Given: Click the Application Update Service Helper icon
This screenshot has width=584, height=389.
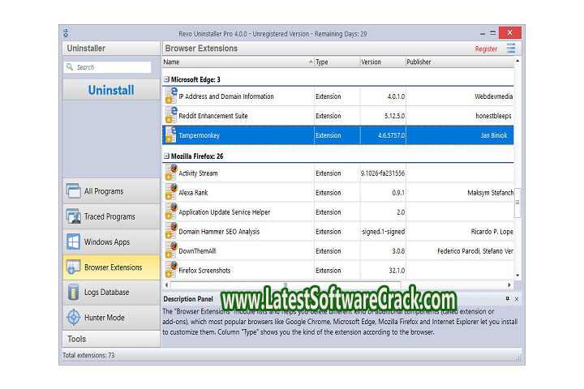Looking at the screenshot, I should 171,211.
